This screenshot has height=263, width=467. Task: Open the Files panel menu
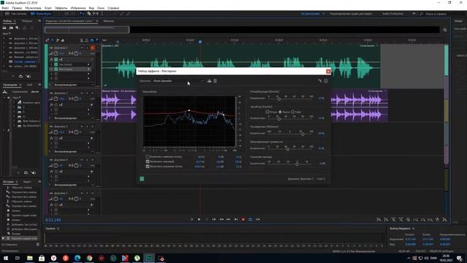pyautogui.click(x=15, y=21)
